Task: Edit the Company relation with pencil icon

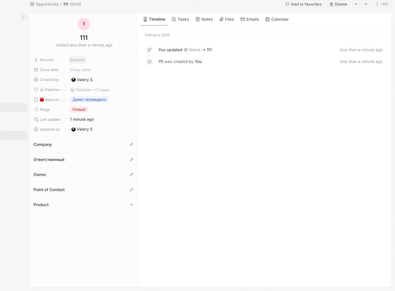Action: pyautogui.click(x=131, y=144)
